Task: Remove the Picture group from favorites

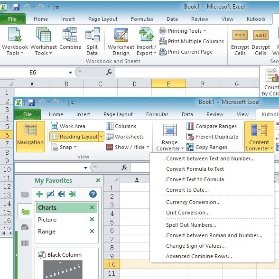Action: (x=92, y=219)
